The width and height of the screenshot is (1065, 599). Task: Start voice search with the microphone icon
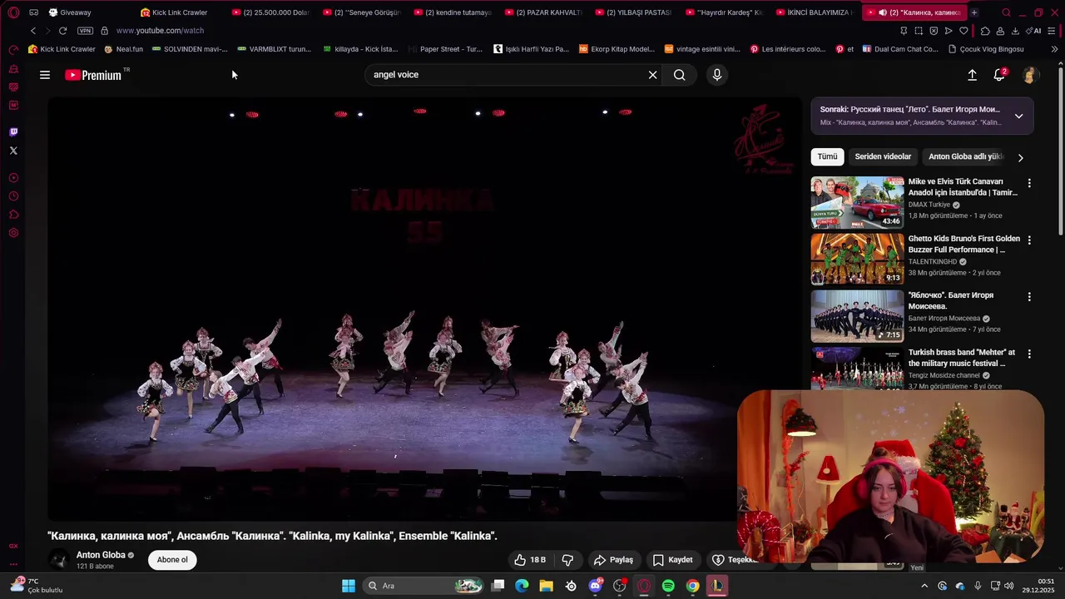tap(717, 75)
